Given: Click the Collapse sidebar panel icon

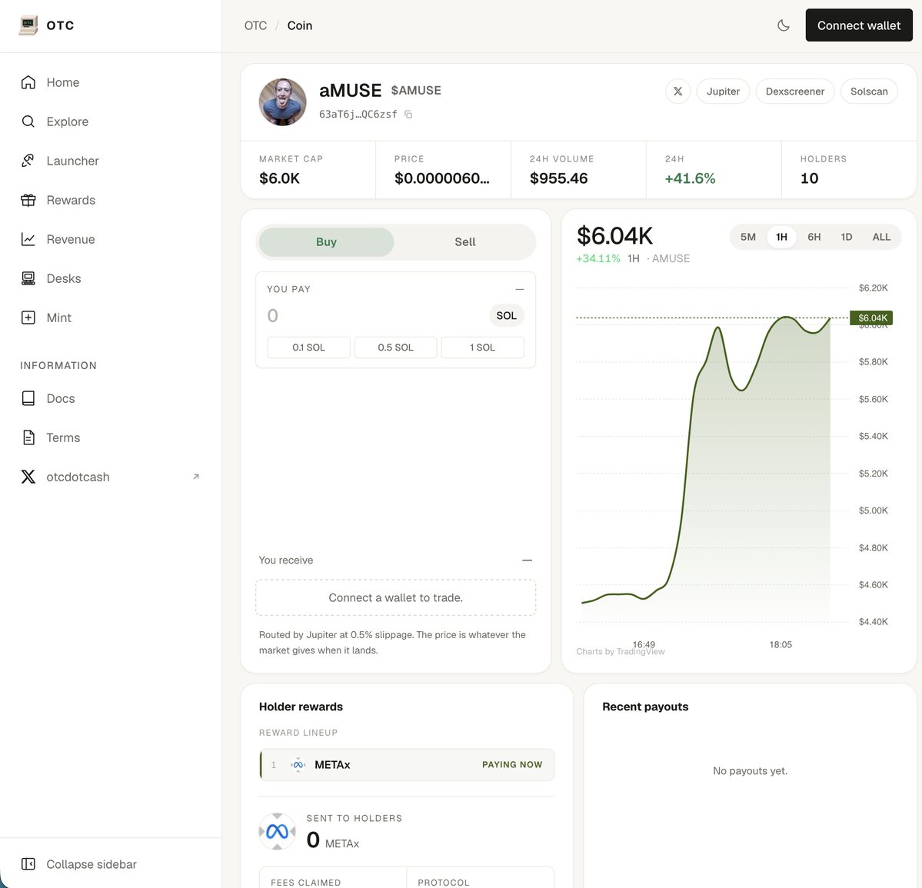Looking at the screenshot, I should coord(28,864).
